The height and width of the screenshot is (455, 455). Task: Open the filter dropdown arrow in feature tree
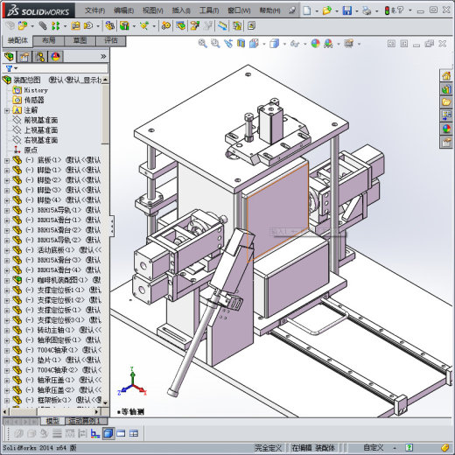click(16, 68)
